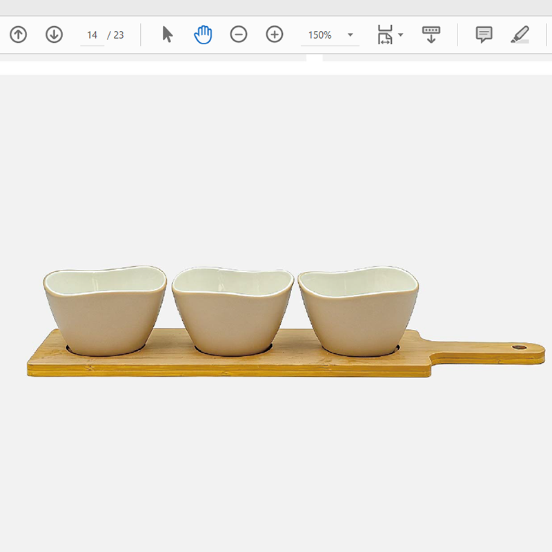
Task: Zoom in with the plus icon
Action: [x=275, y=34]
